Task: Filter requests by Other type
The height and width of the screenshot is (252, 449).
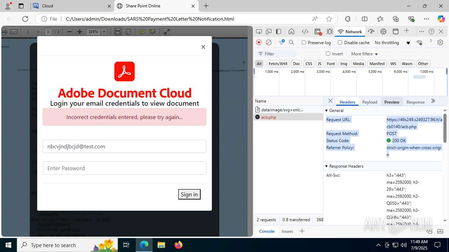Action: [423, 63]
